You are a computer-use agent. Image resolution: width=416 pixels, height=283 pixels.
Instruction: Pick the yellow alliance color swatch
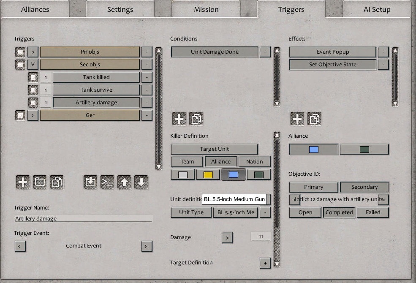coord(209,174)
